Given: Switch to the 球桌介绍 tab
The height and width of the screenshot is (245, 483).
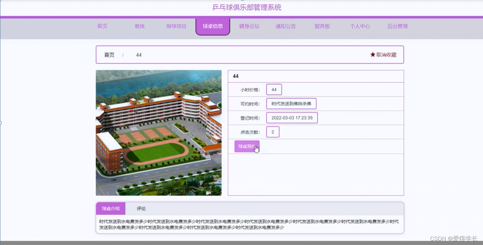Looking at the screenshot, I should (111, 209).
